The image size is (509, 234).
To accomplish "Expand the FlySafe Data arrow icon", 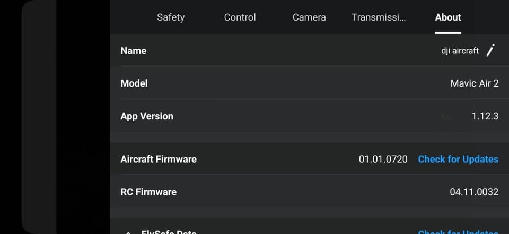I will pyautogui.click(x=128, y=232).
